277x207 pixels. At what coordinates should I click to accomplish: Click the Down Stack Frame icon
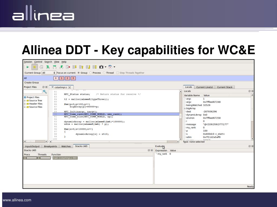coord(75,67)
